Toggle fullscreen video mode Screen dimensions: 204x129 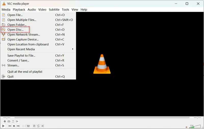[x=24, y=126]
